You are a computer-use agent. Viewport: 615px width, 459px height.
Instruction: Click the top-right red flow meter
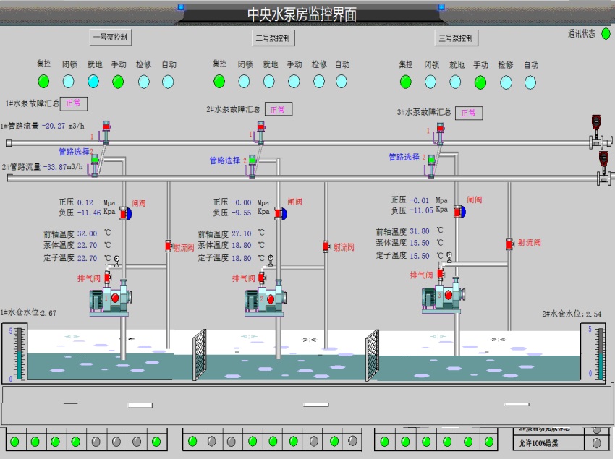click(597, 123)
